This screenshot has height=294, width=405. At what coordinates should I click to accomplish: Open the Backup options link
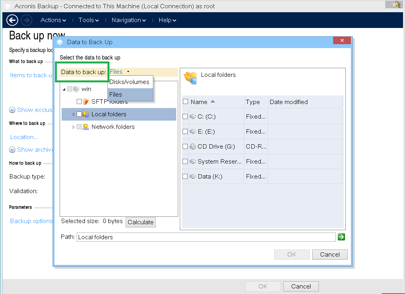click(31, 221)
